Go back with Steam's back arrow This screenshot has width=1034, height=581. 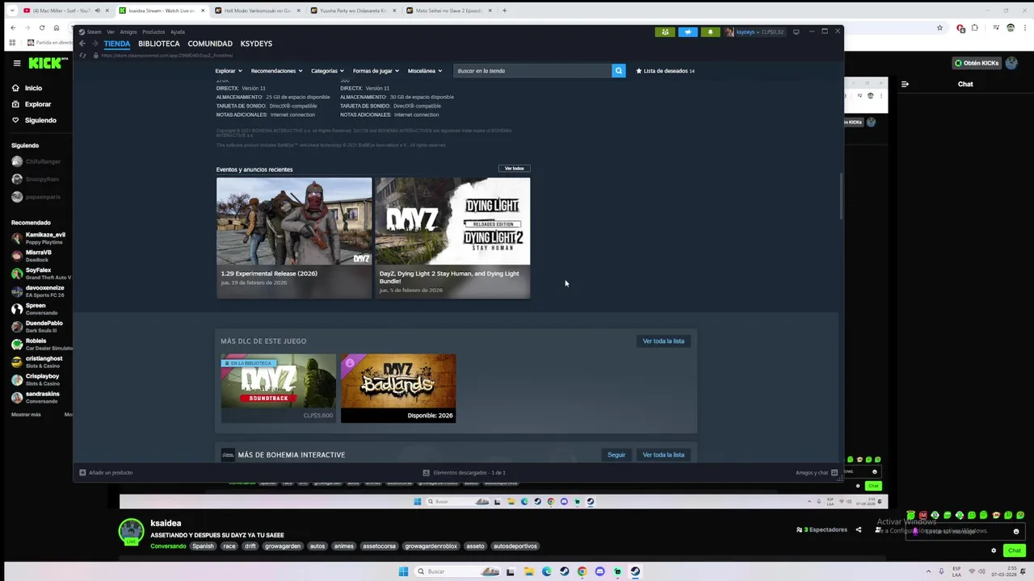[x=82, y=44]
